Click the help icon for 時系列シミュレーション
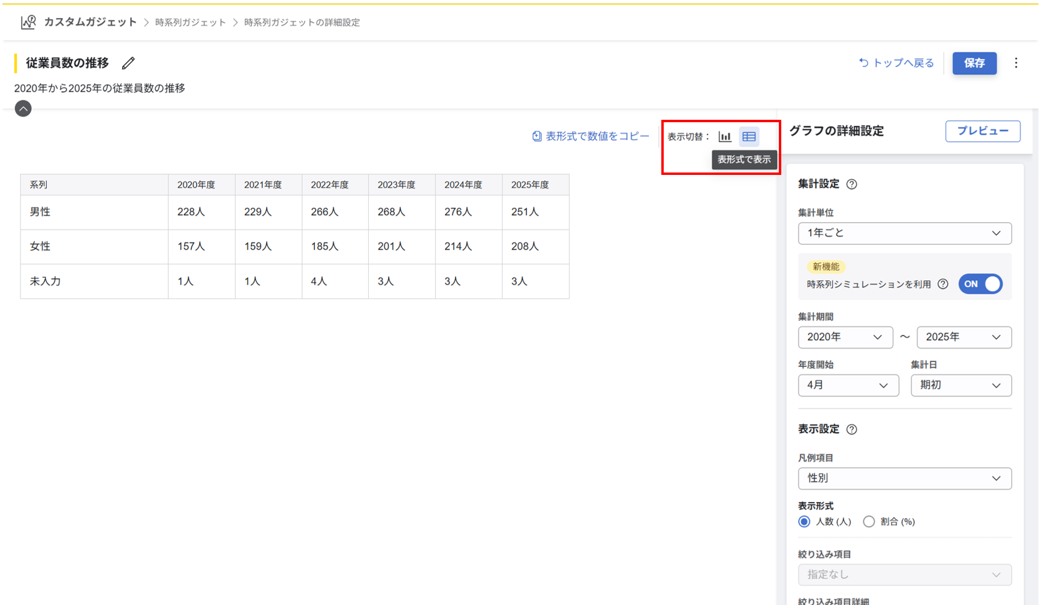Viewport: 1039px width, 605px height. pos(943,284)
